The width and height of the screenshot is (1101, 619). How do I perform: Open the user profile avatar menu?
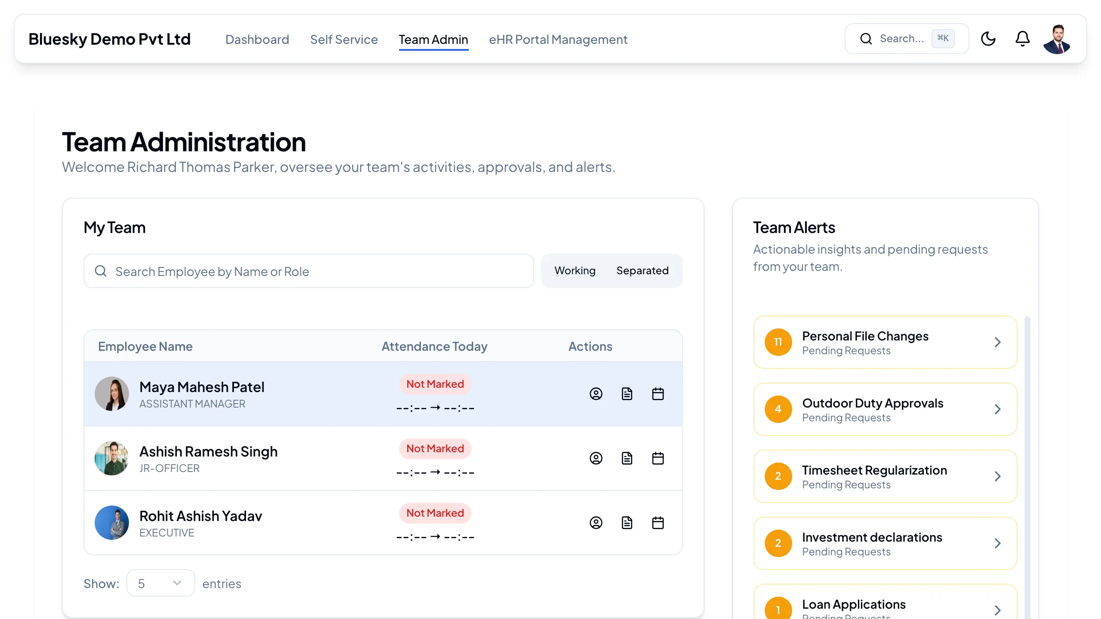1057,39
